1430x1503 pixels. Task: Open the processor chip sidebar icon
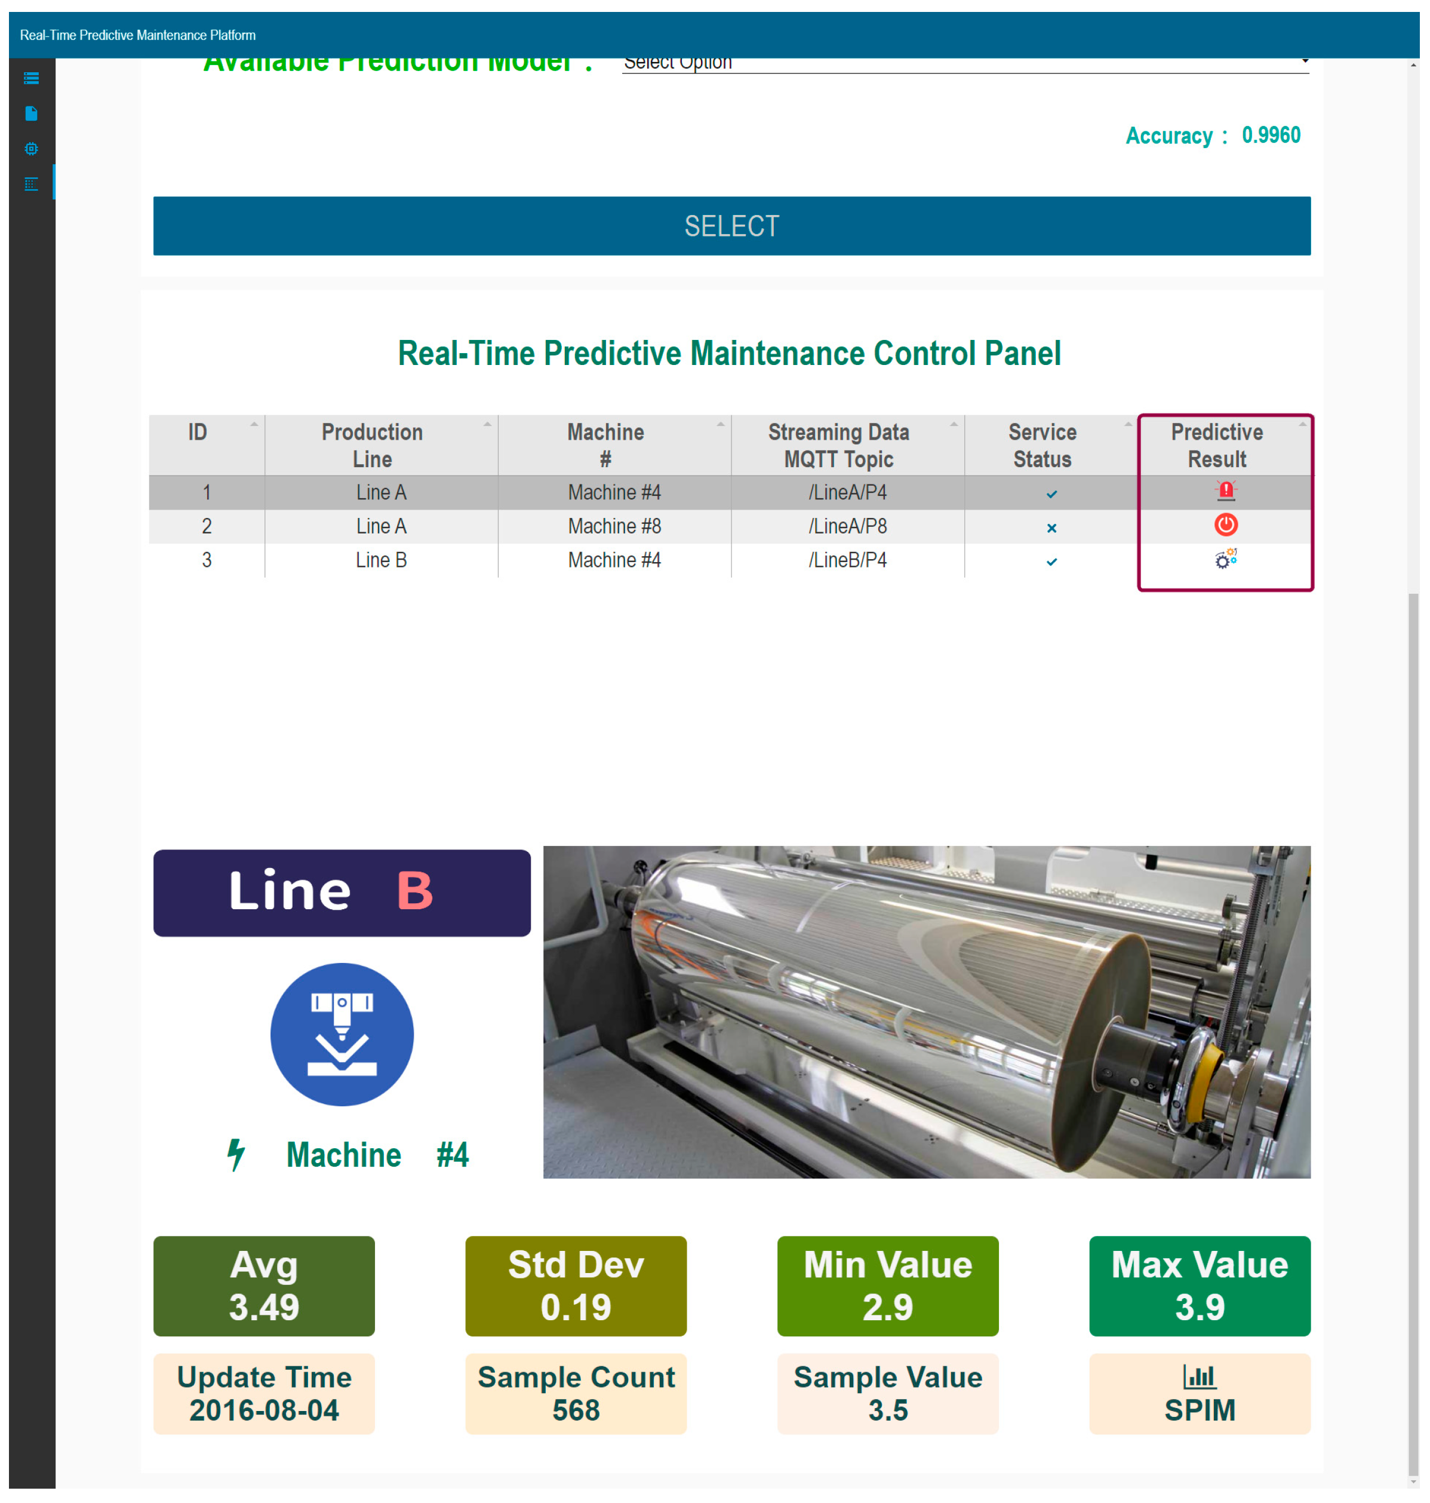click(x=31, y=149)
